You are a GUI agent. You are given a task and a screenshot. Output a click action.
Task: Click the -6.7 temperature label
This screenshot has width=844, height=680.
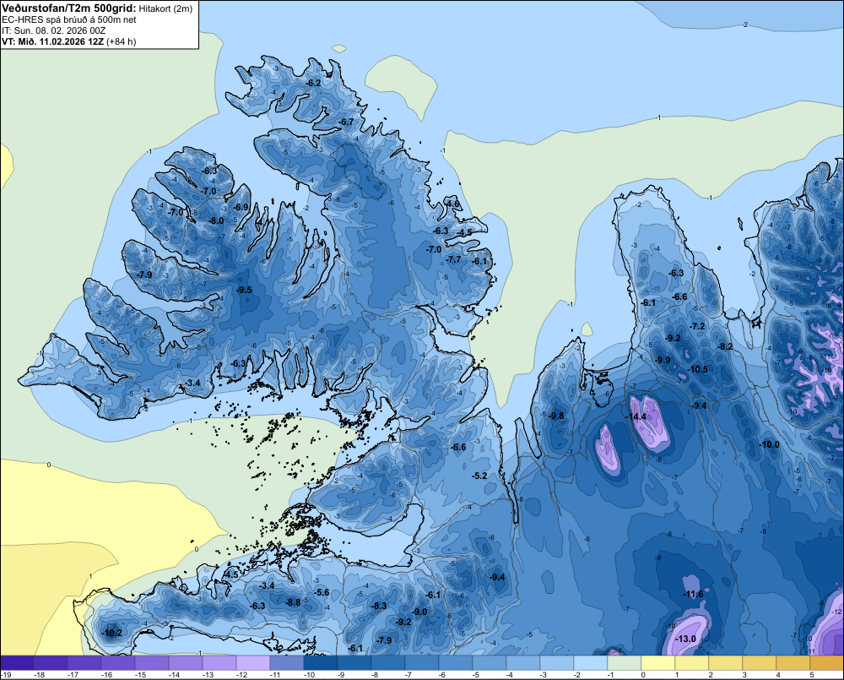pyautogui.click(x=346, y=122)
